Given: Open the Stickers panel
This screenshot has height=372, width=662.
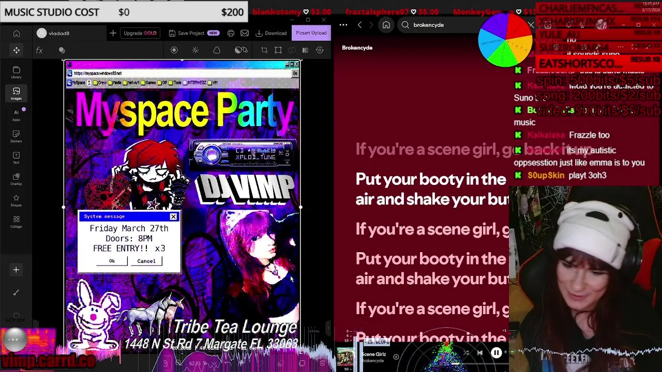Looking at the screenshot, I should [17, 136].
